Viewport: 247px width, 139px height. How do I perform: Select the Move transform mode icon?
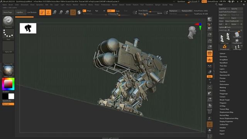(54, 12)
